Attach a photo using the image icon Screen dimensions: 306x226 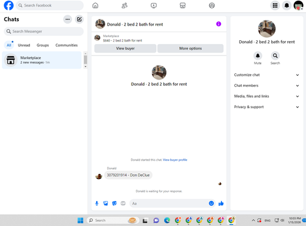(x=105, y=203)
